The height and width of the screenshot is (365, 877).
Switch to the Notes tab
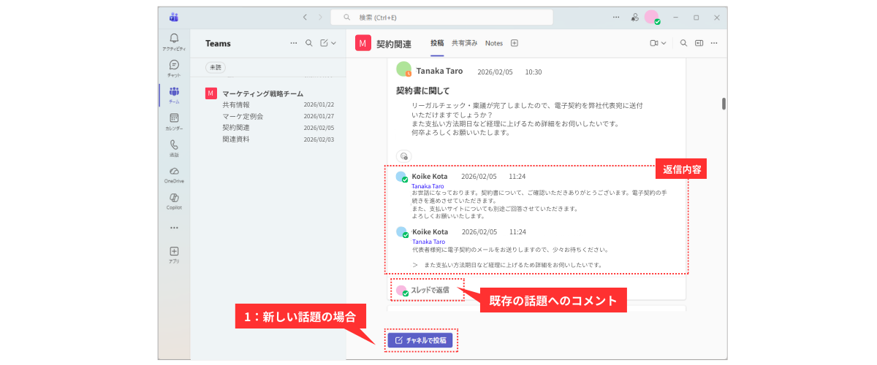point(494,43)
